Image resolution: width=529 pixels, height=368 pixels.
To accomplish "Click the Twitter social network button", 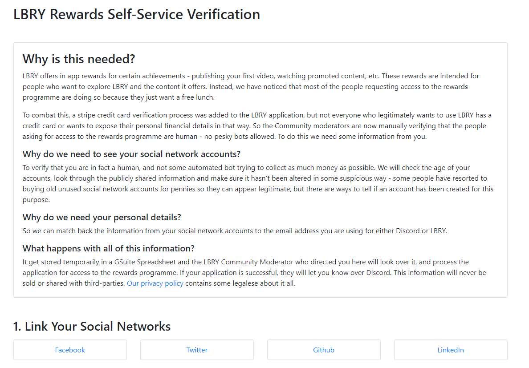I will (x=197, y=350).
